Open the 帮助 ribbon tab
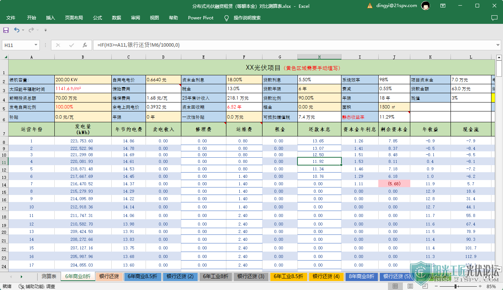503x290 pixels. [173, 18]
